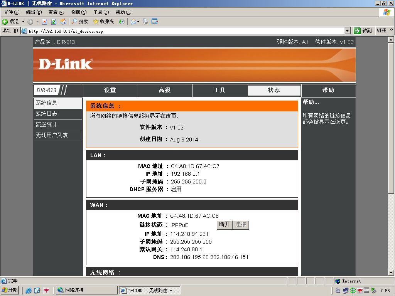This screenshot has width=395, height=296.
Task: Click the IE Back arrow icon
Action: tap(5, 22)
